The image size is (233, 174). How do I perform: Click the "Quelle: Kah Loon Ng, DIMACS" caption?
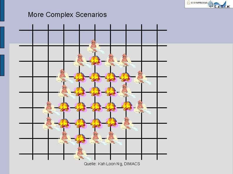[112, 164]
